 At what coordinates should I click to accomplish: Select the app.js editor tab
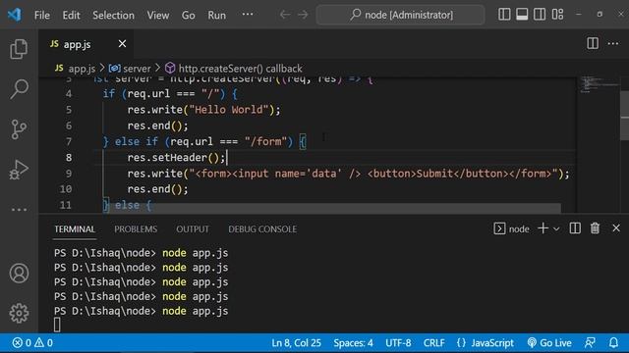(x=86, y=44)
